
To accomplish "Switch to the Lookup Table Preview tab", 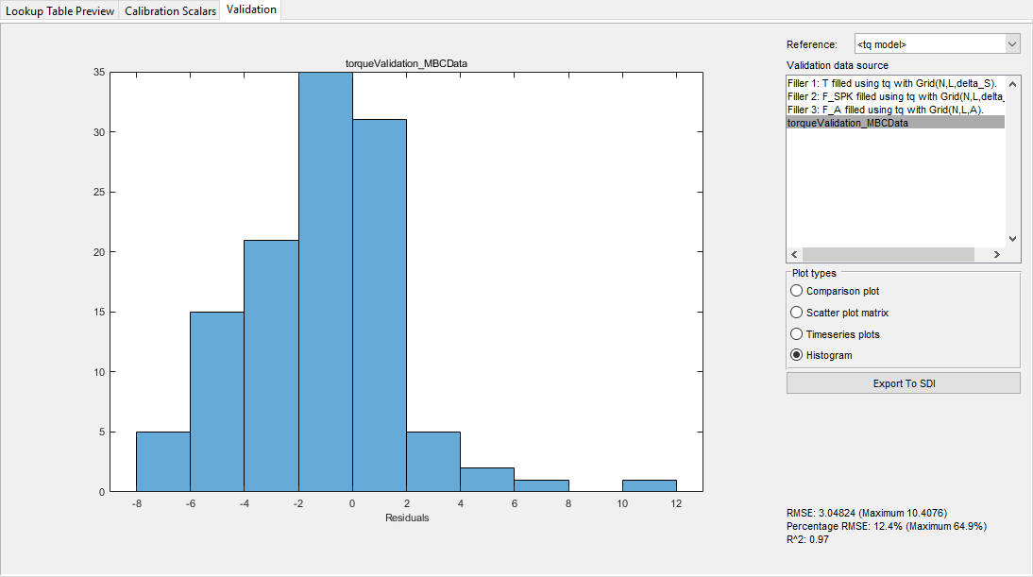I will [x=59, y=11].
